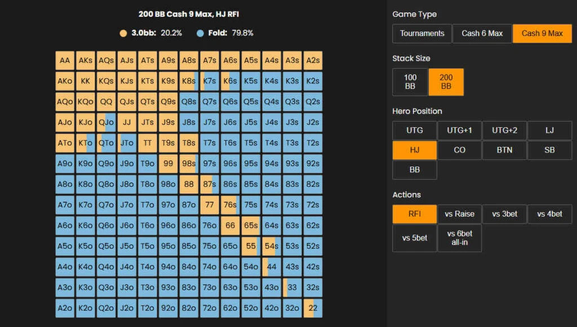Select the CO hero position
The width and height of the screenshot is (577, 327).
459,150
